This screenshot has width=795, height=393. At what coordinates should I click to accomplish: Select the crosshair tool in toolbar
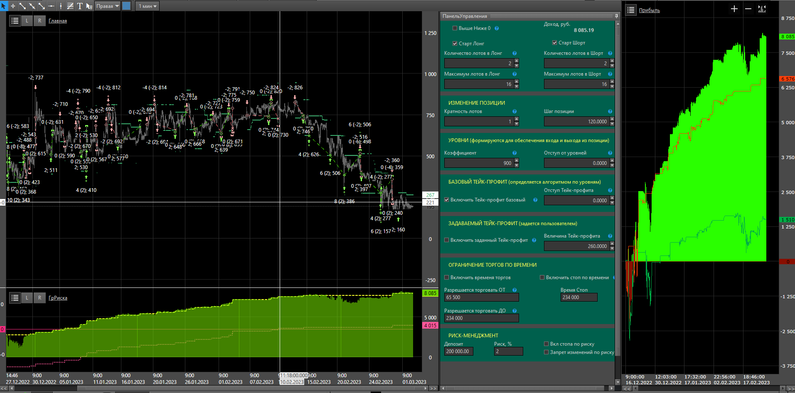[x=13, y=6]
